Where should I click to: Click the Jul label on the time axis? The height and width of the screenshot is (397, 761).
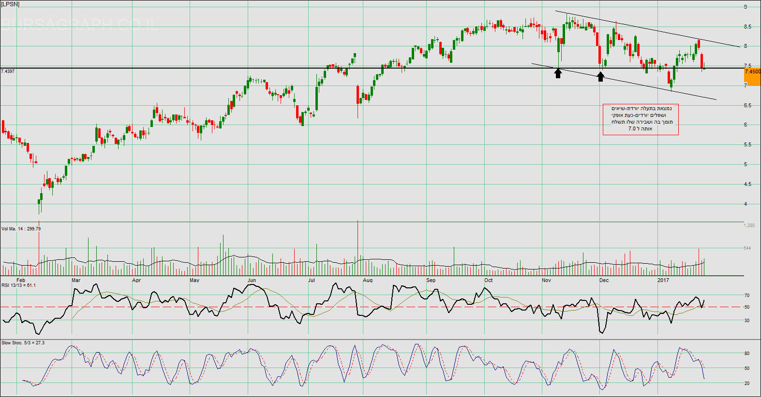(x=312, y=280)
